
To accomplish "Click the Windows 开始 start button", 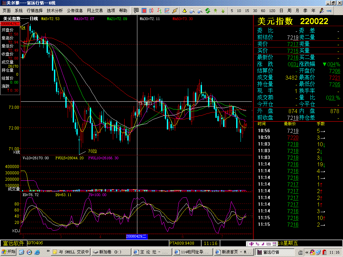I will point(8,252).
